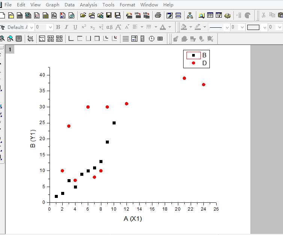Click the New Matrix icon
Screen dimensions: 283x235
point(45,15)
